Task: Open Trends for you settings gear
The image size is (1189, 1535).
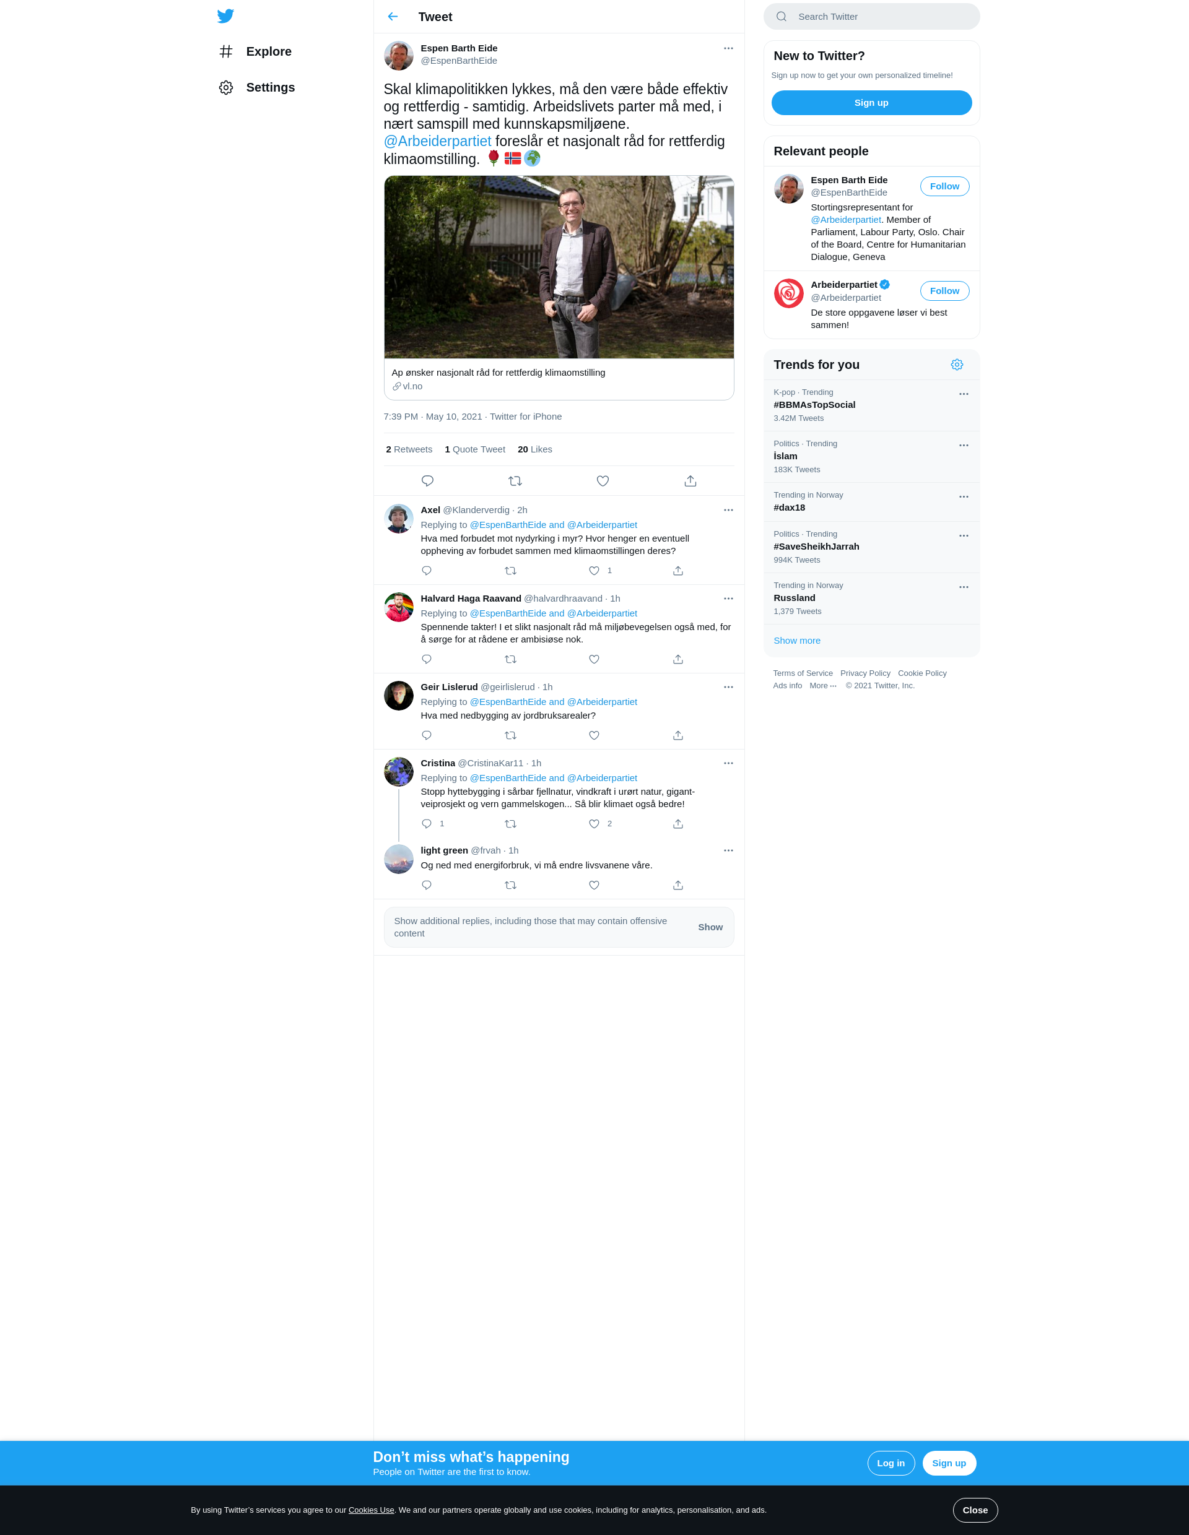Action: pyautogui.click(x=957, y=365)
